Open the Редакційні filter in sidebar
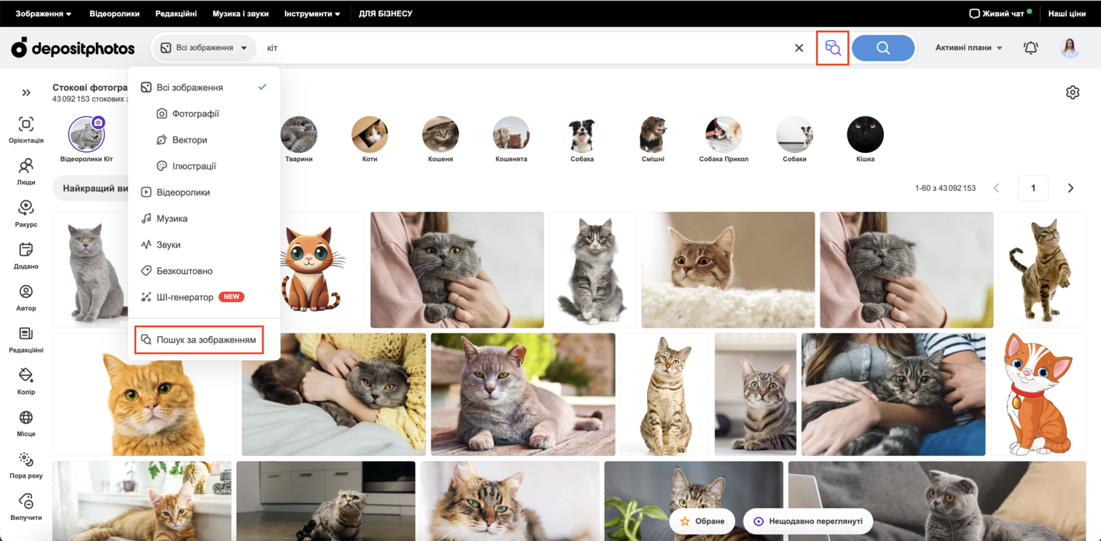Image resolution: width=1101 pixels, height=541 pixels. pos(26,339)
